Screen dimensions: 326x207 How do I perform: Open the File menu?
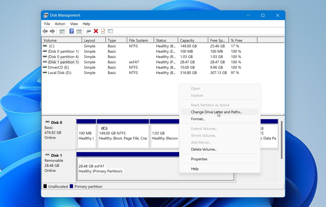coord(47,24)
